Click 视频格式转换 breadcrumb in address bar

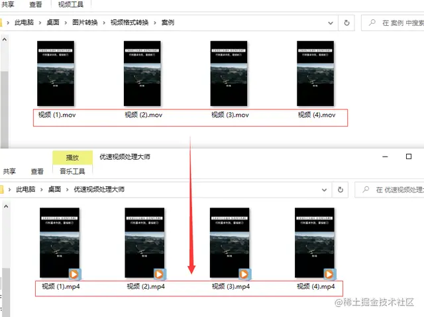[x=130, y=23]
